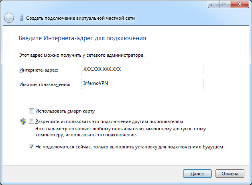The image size is (252, 185).
Task: Focus the 'Имя местоназначения' field with InfernoVPN
Action: tap(142, 84)
